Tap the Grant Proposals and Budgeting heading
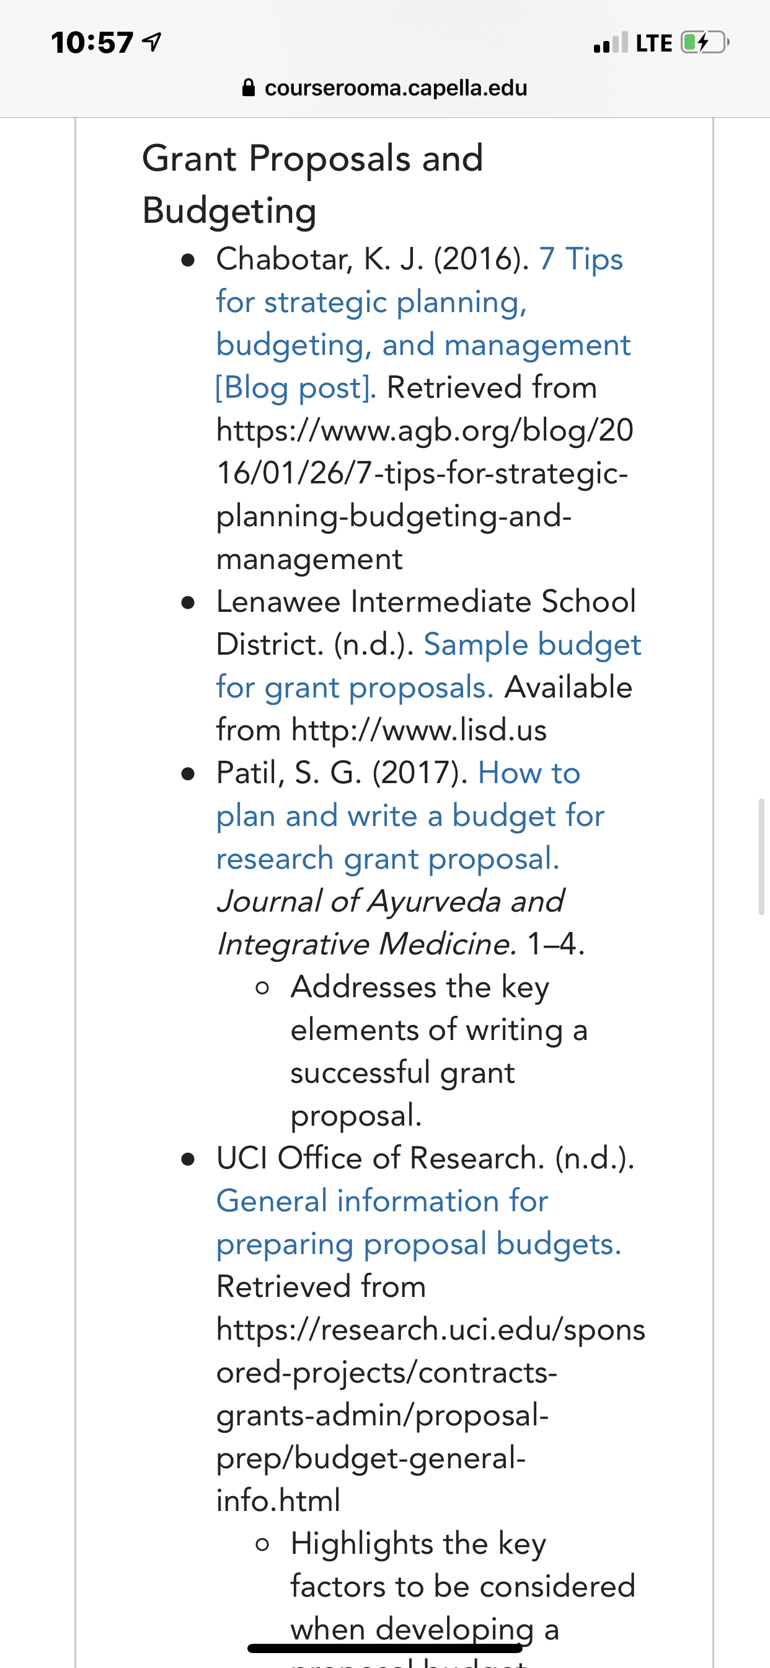 [312, 184]
